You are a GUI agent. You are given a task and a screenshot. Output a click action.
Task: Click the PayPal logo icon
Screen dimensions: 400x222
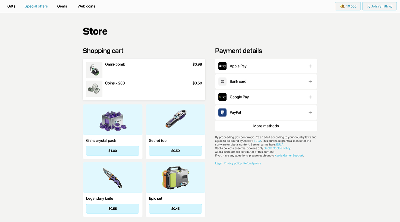point(222,112)
